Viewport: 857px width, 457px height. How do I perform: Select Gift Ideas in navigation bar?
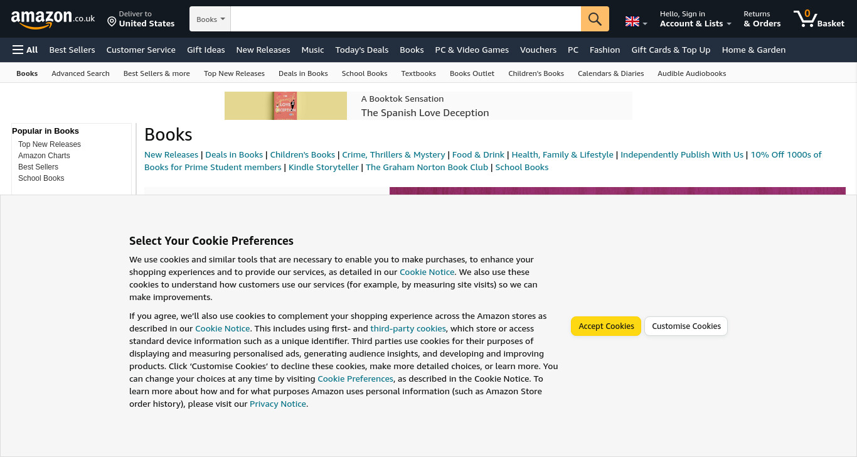coord(206,50)
